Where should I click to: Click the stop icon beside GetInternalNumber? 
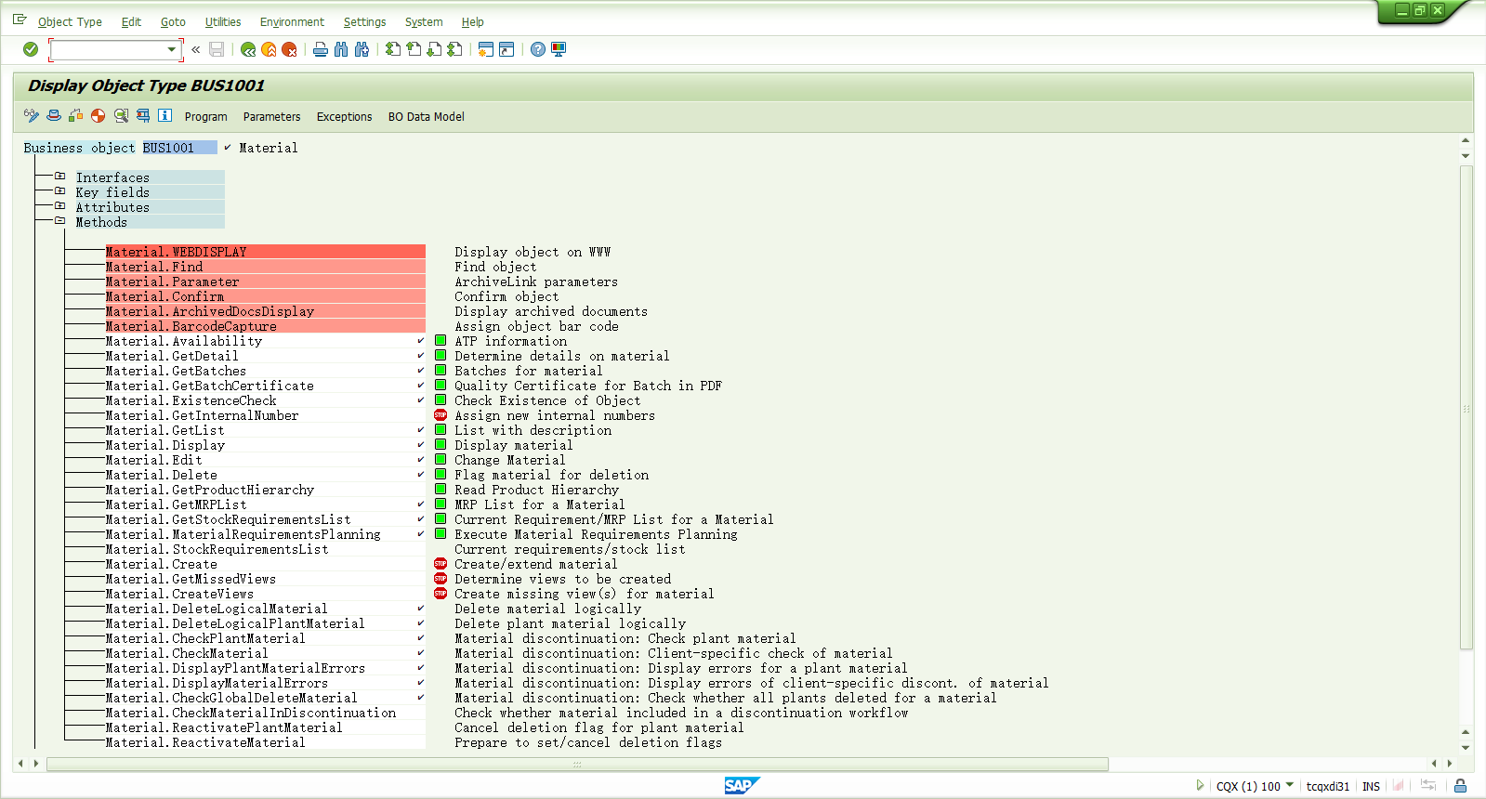[441, 415]
